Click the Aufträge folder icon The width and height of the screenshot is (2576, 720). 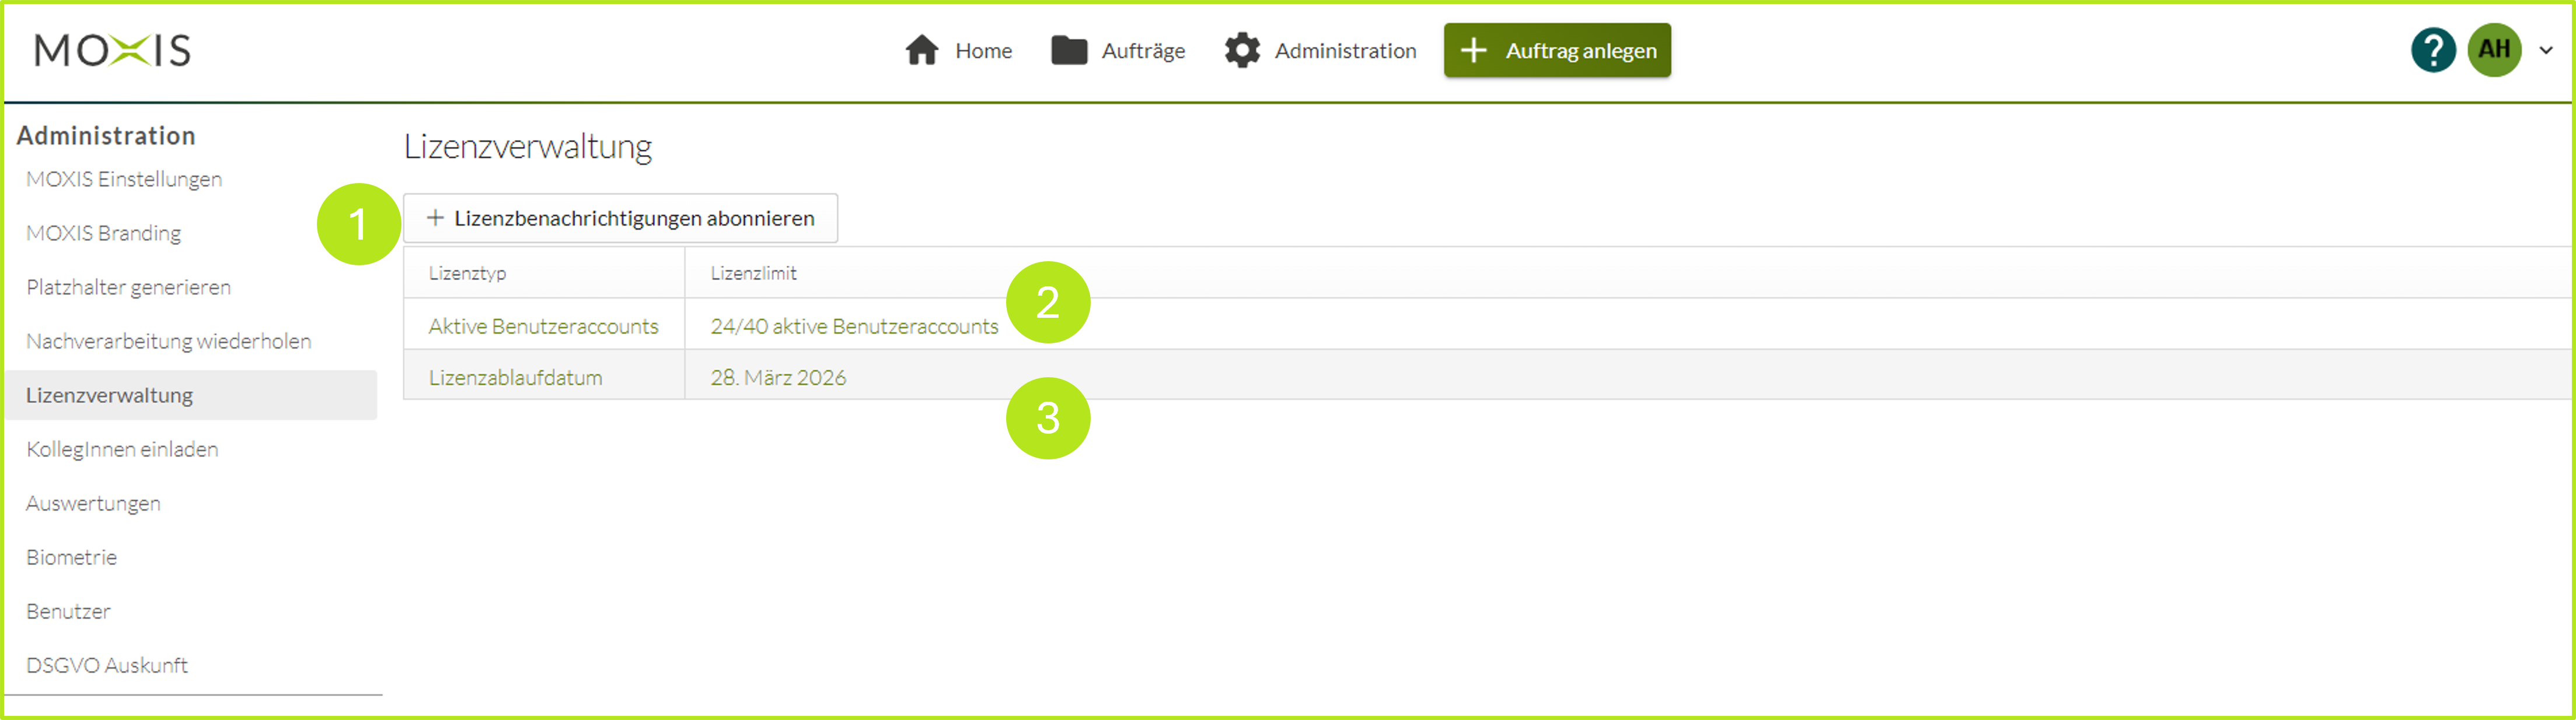(x=1068, y=50)
